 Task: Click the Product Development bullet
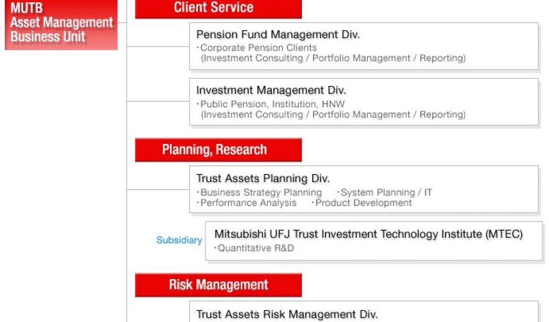(x=363, y=203)
